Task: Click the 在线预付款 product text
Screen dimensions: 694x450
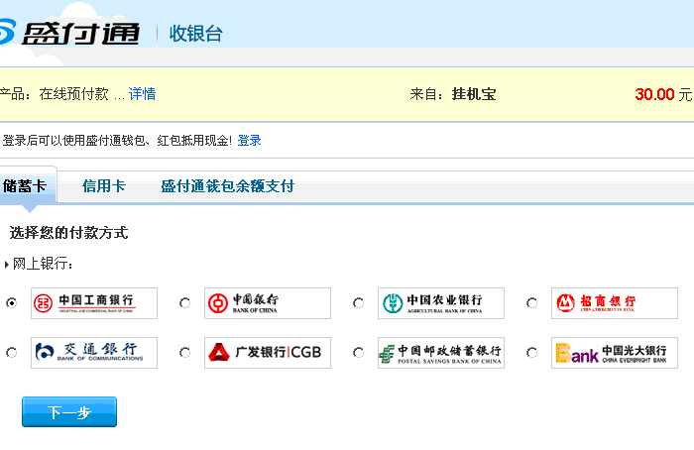Action: coord(74,94)
